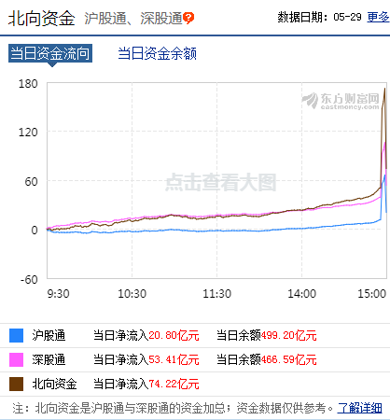Click the brown line's peak near 15:00
The image size is (390, 420).
[x=384, y=89]
